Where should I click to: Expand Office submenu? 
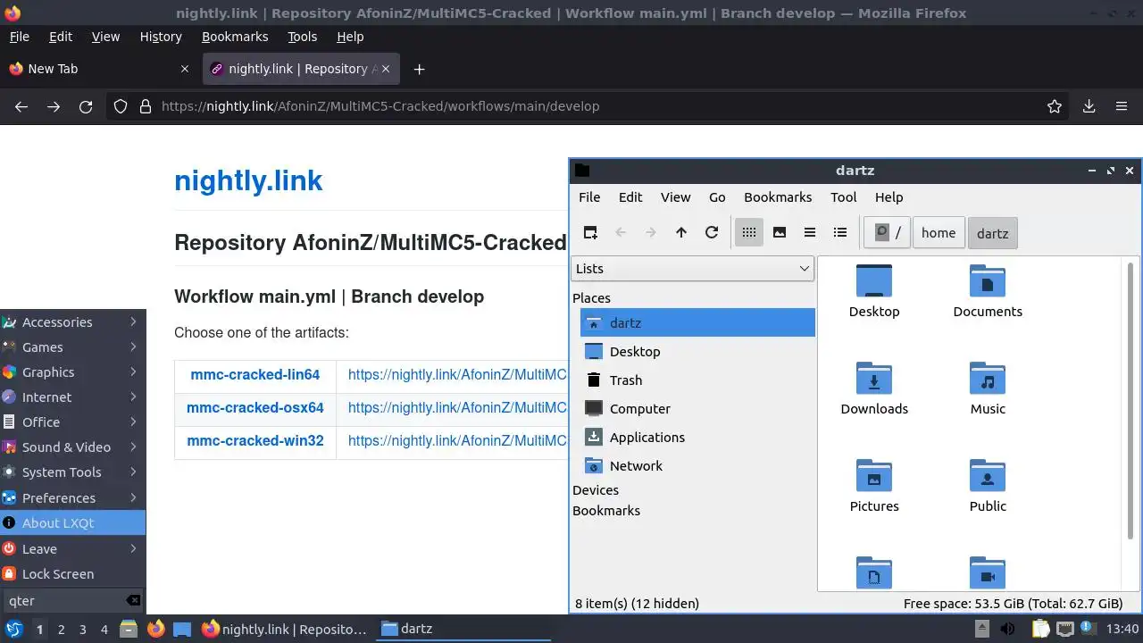pos(72,422)
